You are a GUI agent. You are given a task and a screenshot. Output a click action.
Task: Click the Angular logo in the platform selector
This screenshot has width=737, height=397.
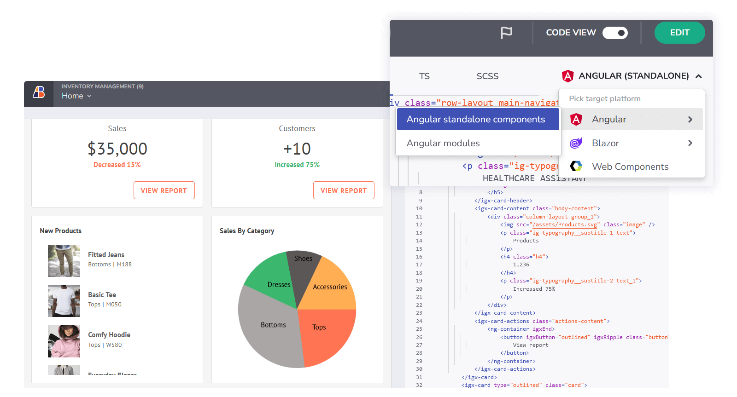[567, 76]
